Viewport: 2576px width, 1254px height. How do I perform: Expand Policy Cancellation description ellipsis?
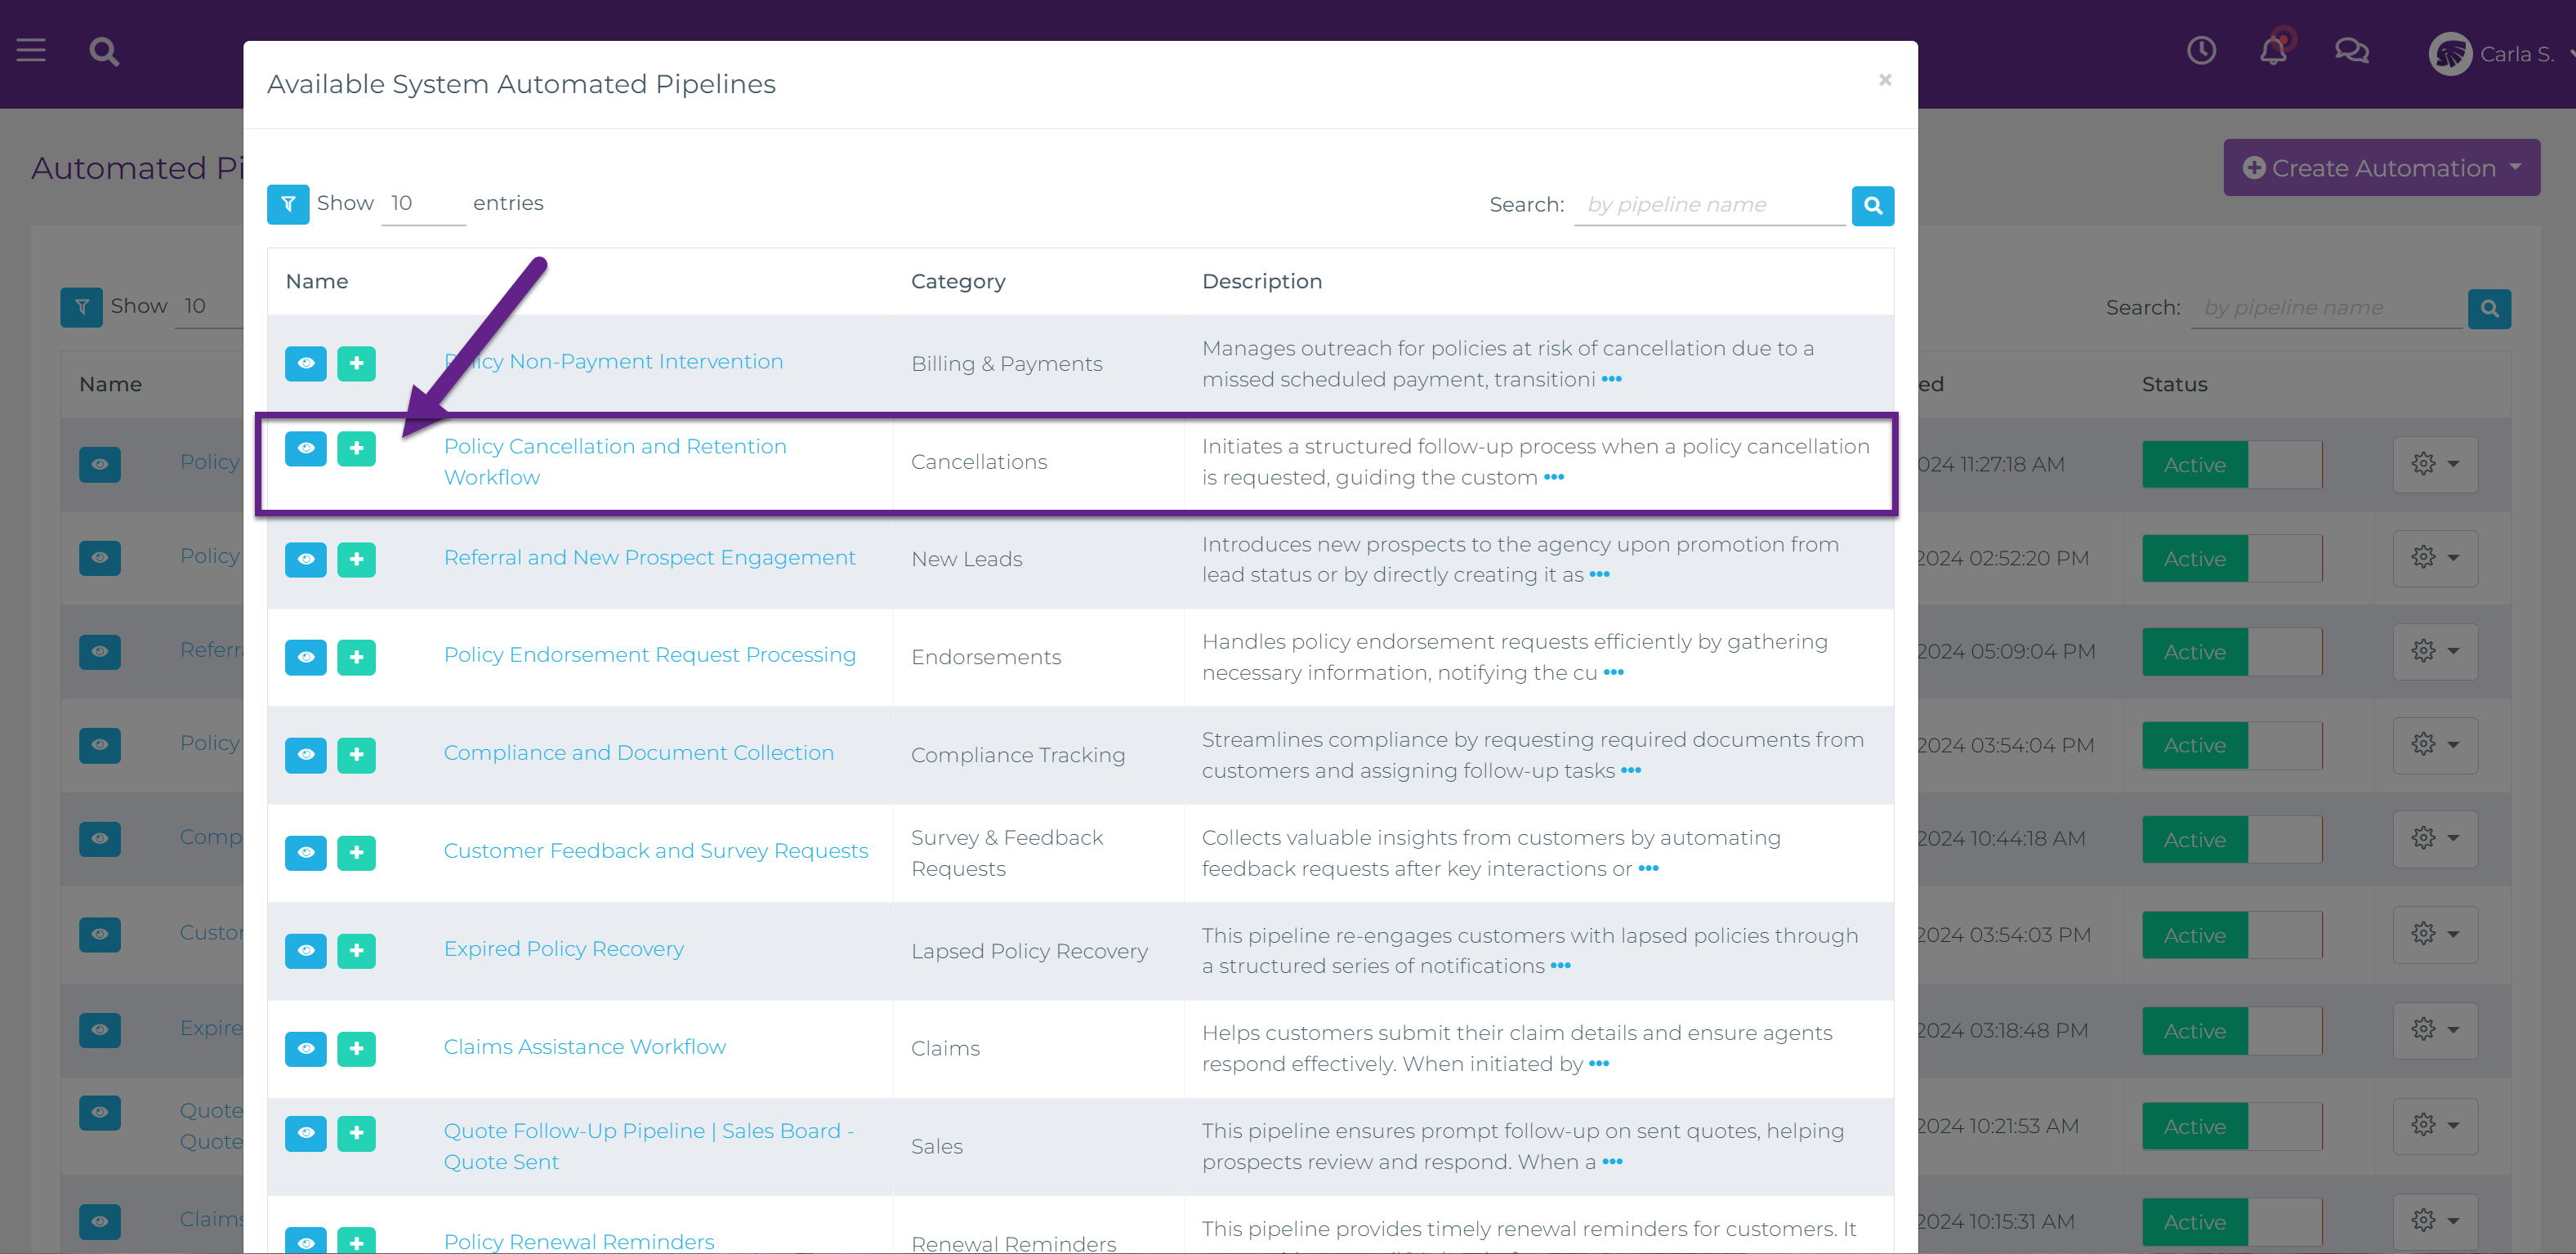pos(1553,478)
